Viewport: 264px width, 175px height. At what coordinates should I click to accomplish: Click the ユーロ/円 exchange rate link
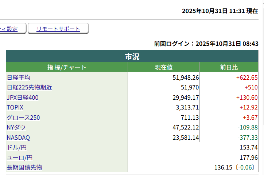coord(20,158)
